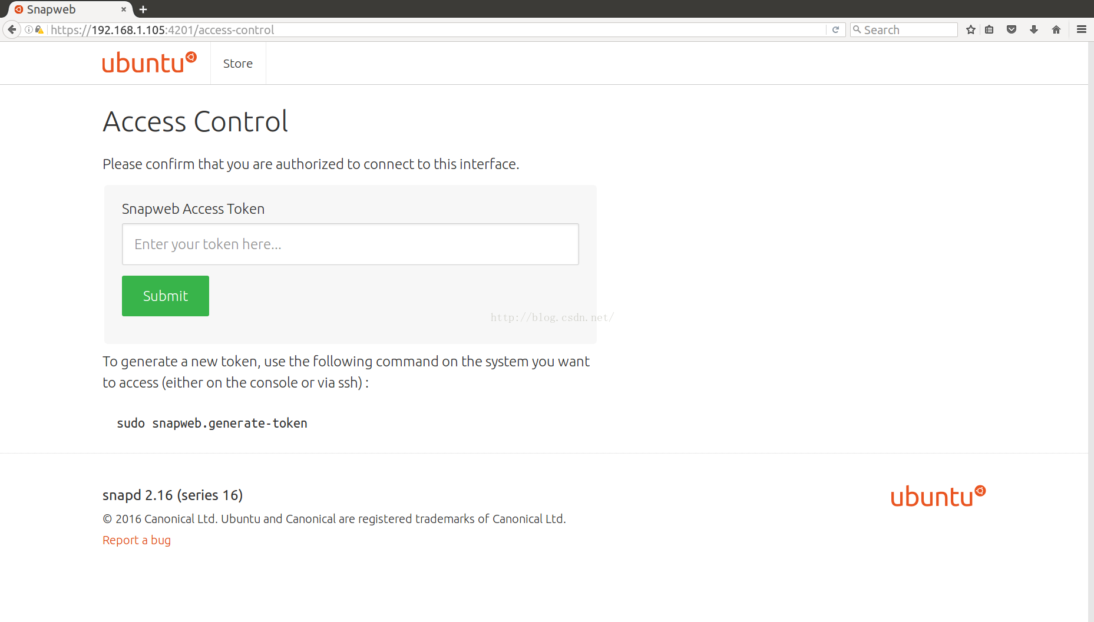
Task: Focus the Snapweb Access Token field
Action: [350, 244]
